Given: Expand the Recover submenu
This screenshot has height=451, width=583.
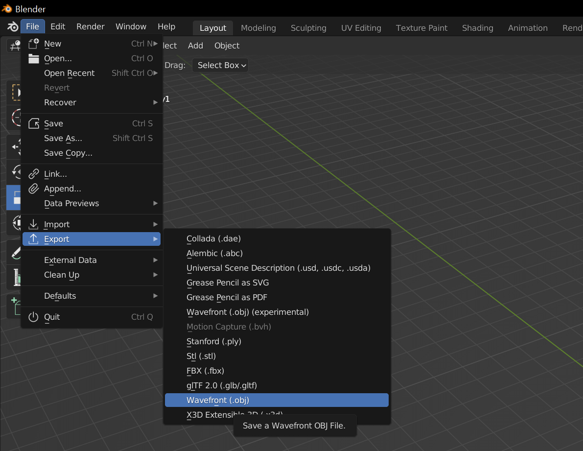Looking at the screenshot, I should [x=92, y=103].
